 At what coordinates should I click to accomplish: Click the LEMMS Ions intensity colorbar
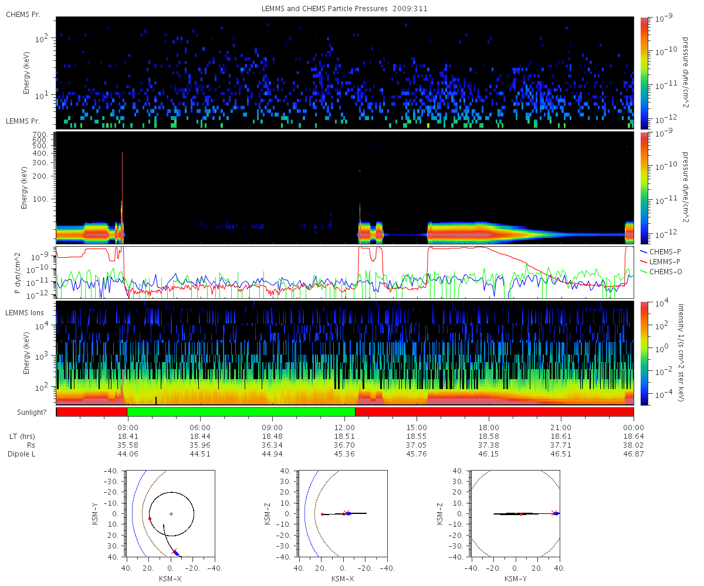click(x=644, y=353)
